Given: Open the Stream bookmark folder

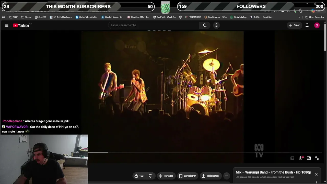Looking at the screenshot, I should click(x=26, y=17).
